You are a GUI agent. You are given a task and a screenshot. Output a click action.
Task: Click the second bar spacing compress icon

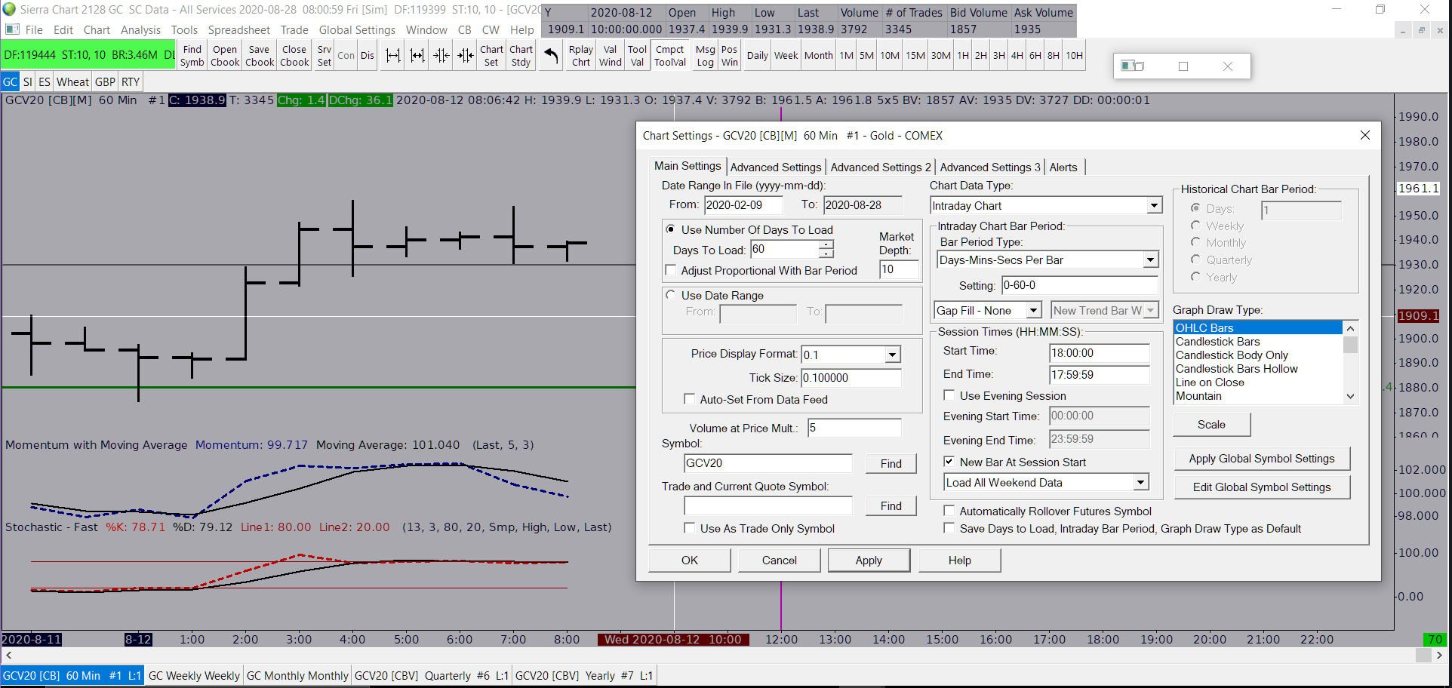tap(466, 56)
